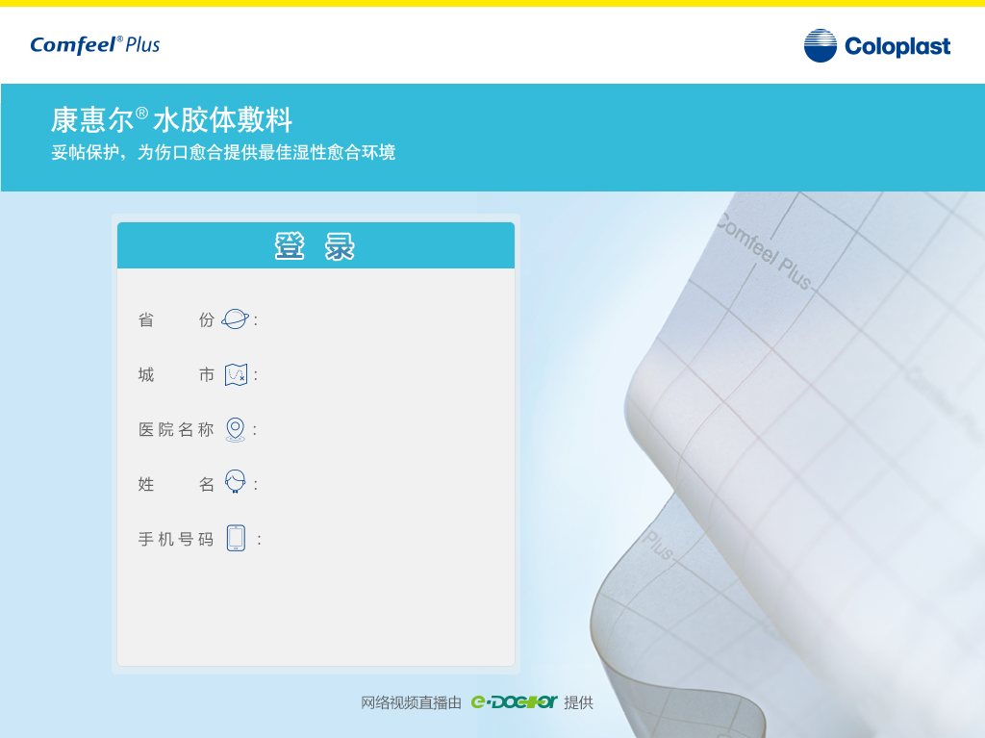
Task: Click the planet icon beside 省份
Action: tap(235, 319)
